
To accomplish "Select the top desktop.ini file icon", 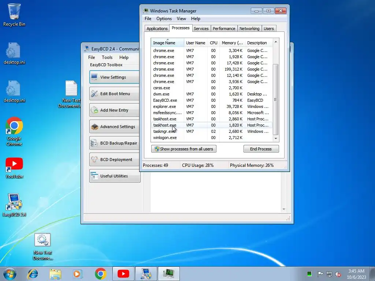I will point(14,53).
